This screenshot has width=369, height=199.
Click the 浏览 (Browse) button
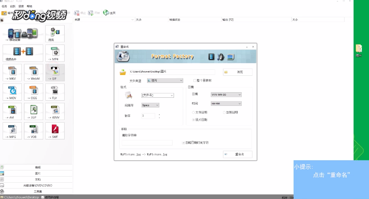point(238,72)
